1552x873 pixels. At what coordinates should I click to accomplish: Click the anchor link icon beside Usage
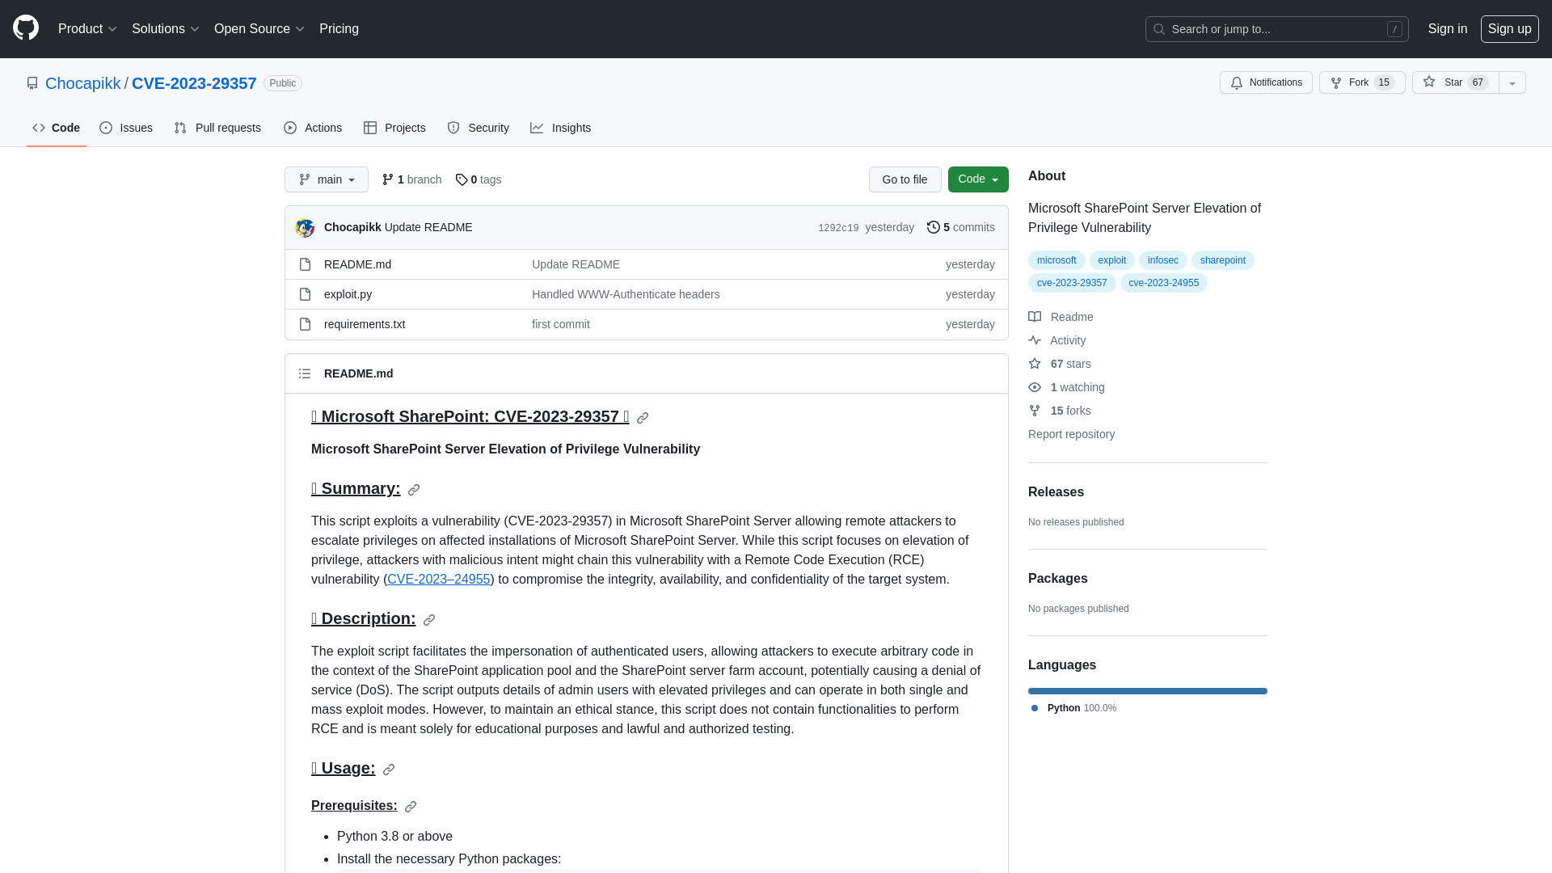[389, 770]
